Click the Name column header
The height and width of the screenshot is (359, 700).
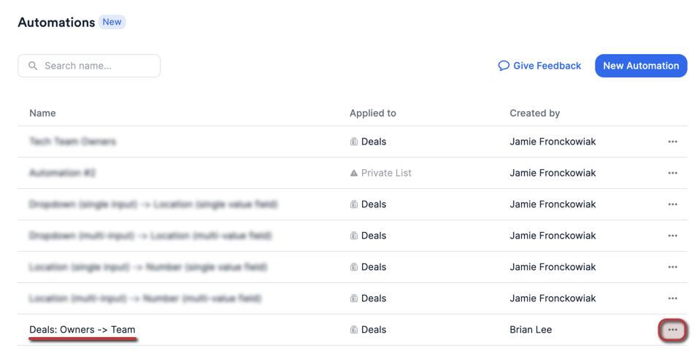click(x=42, y=113)
